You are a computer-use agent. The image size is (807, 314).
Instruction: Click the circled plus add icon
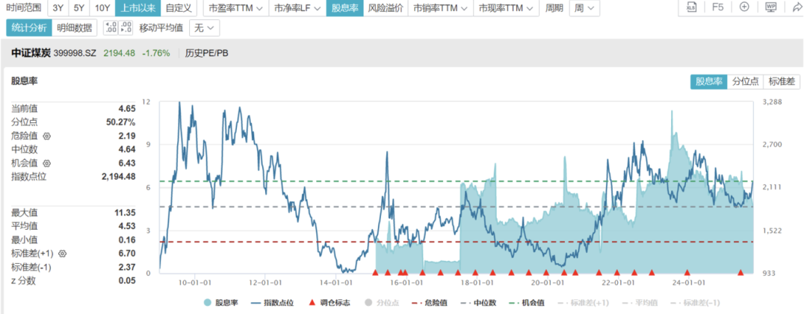(744, 7)
